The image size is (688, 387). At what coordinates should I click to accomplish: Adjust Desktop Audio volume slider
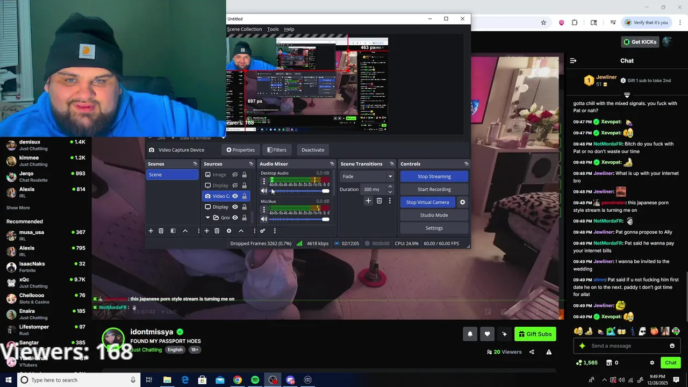299,191
